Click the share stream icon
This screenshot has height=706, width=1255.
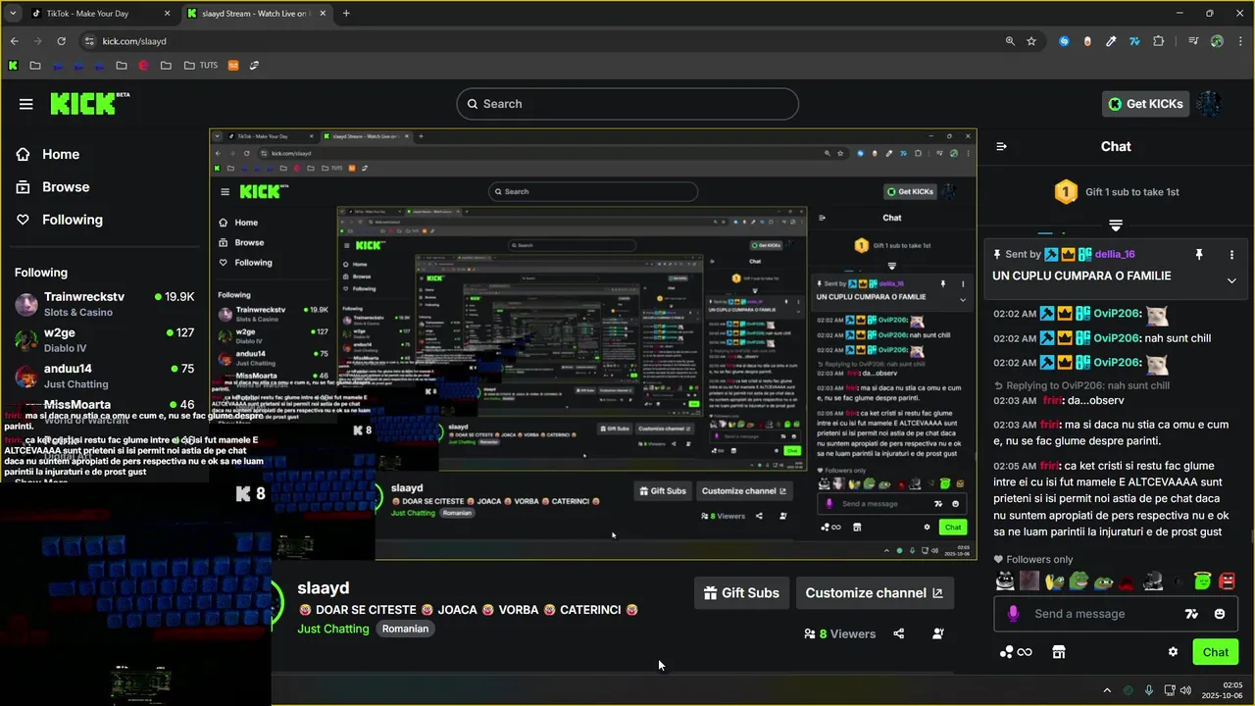coord(898,634)
